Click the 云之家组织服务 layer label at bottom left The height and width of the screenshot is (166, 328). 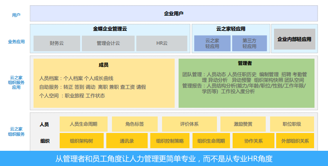[16, 132]
